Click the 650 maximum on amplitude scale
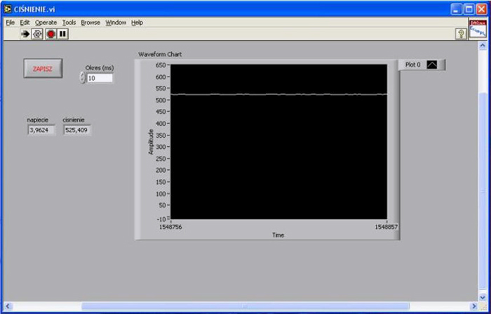 161,65
